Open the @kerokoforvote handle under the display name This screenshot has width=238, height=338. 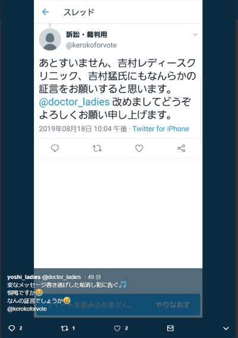(x=91, y=45)
